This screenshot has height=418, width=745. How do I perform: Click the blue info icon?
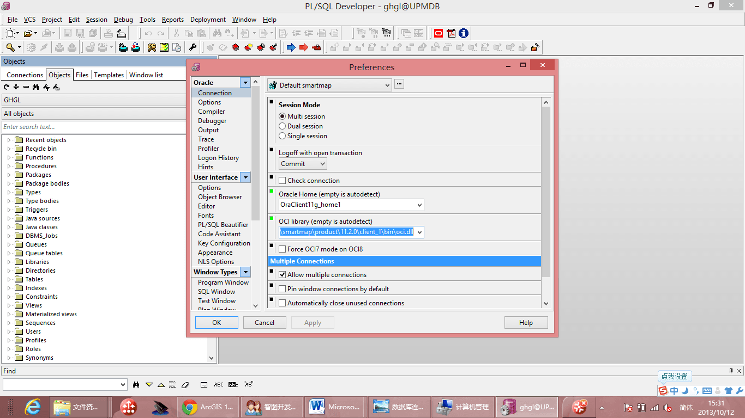point(464,33)
